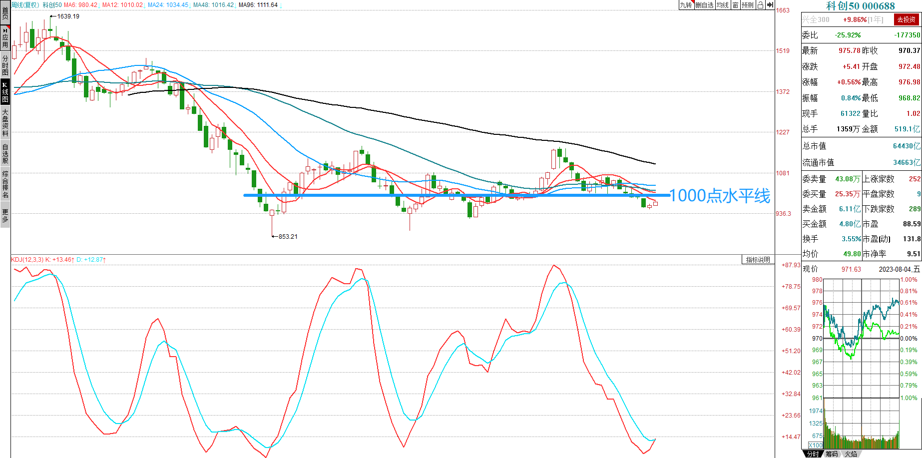Switch to 分时图 intraday view

[5, 65]
